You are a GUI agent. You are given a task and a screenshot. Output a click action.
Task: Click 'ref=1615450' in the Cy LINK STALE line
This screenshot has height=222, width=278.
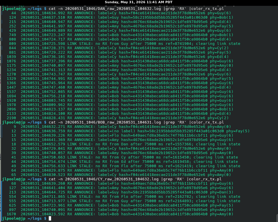click(177, 157)
